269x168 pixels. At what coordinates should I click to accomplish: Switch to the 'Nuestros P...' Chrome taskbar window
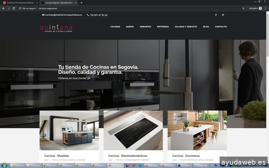pos(67,165)
